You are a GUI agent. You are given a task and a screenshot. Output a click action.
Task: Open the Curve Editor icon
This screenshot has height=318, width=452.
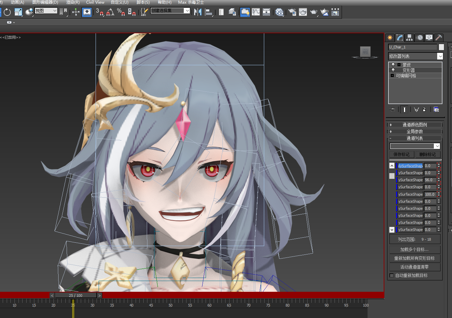point(256,12)
